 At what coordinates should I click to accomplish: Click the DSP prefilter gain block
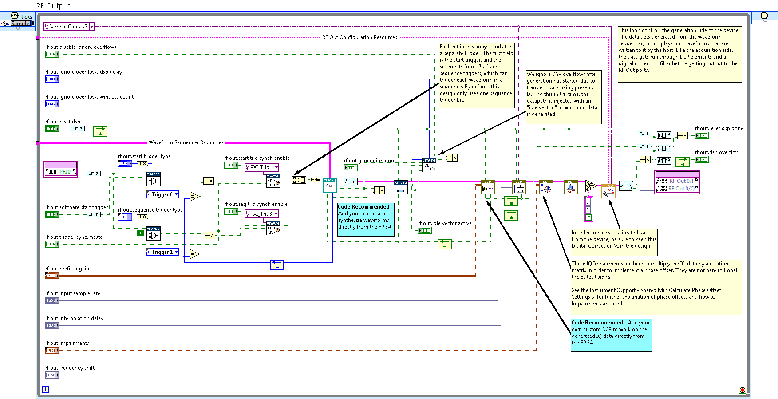click(x=487, y=187)
